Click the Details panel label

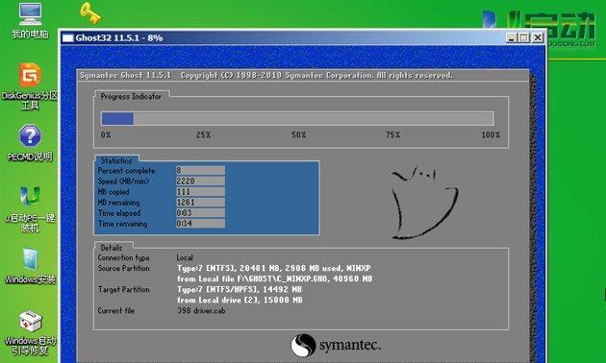pyautogui.click(x=112, y=248)
